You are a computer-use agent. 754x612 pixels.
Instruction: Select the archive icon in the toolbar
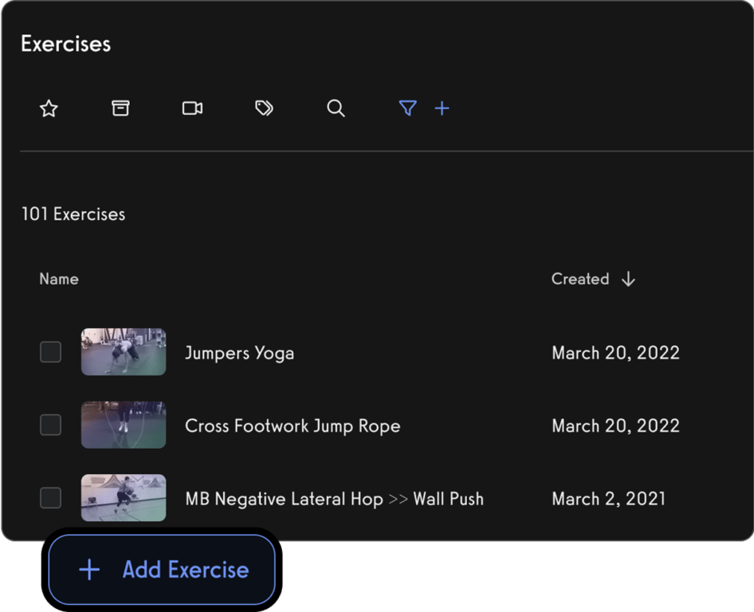click(120, 108)
